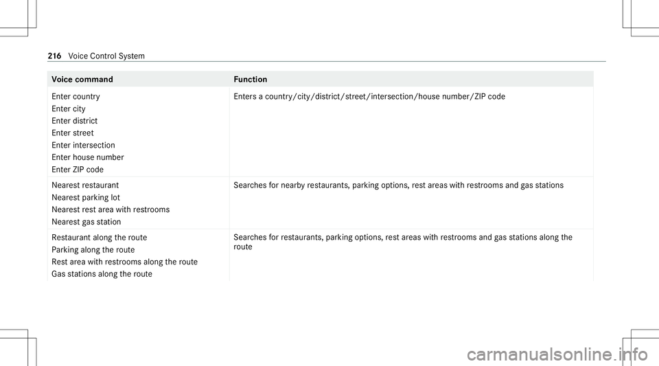Select the 'Enter city' command entry
The height and width of the screenshot is (366, 659).
69,108
